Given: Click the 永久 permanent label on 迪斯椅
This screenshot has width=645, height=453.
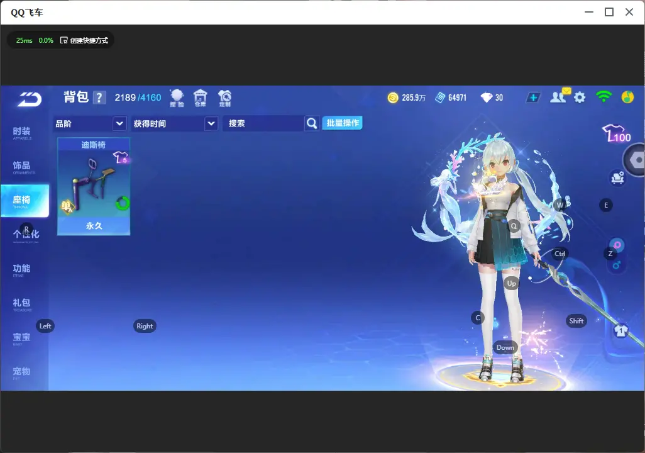Looking at the screenshot, I should tap(94, 226).
